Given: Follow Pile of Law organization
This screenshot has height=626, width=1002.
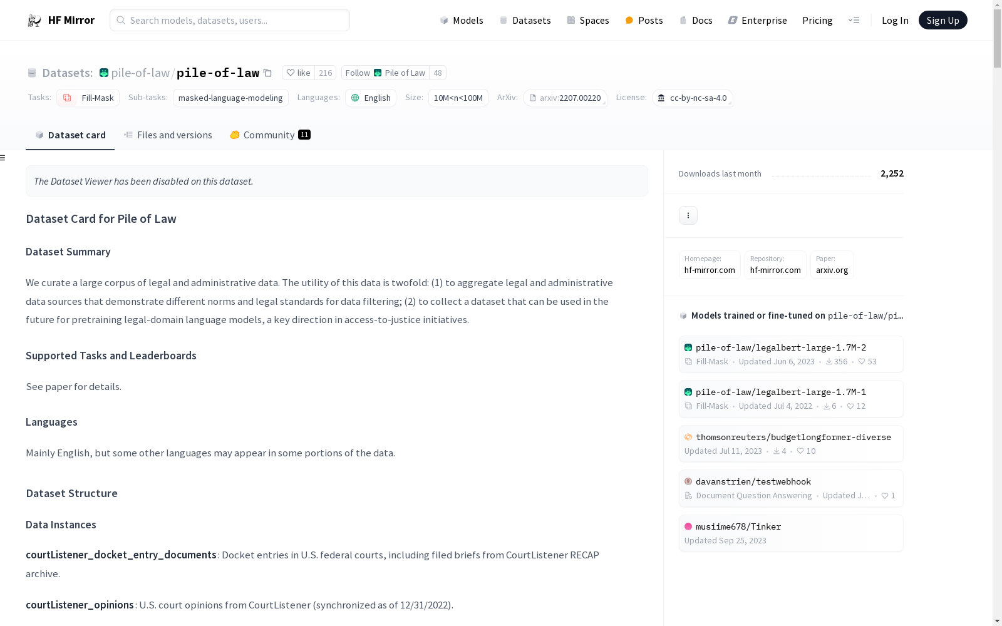Looking at the screenshot, I should click(x=385, y=73).
